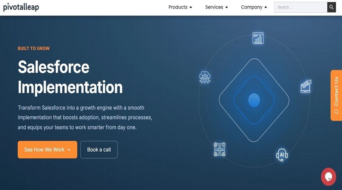Click the central blue diamond graphic
Image resolution: width=342 pixels, height=190 pixels.
(x=254, y=100)
